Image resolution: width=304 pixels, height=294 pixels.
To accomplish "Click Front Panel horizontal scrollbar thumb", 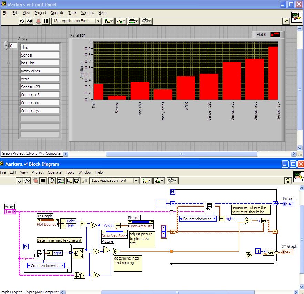I will pos(182,154).
